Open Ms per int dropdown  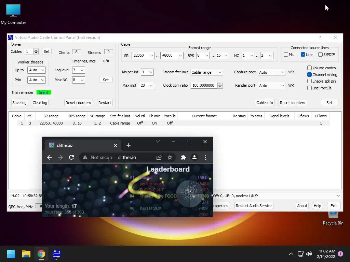pyautogui.click(x=147, y=72)
